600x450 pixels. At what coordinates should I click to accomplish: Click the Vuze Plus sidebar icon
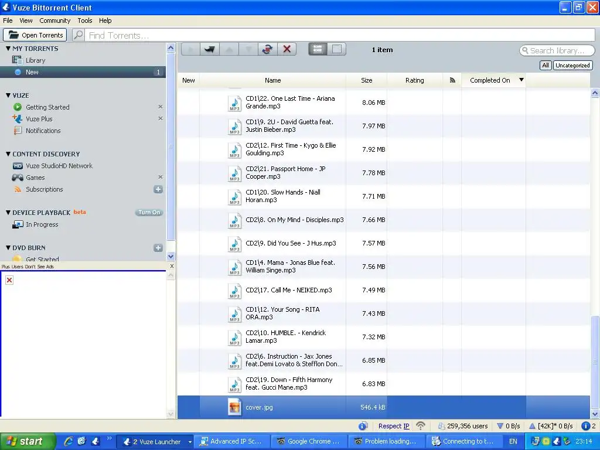click(17, 118)
